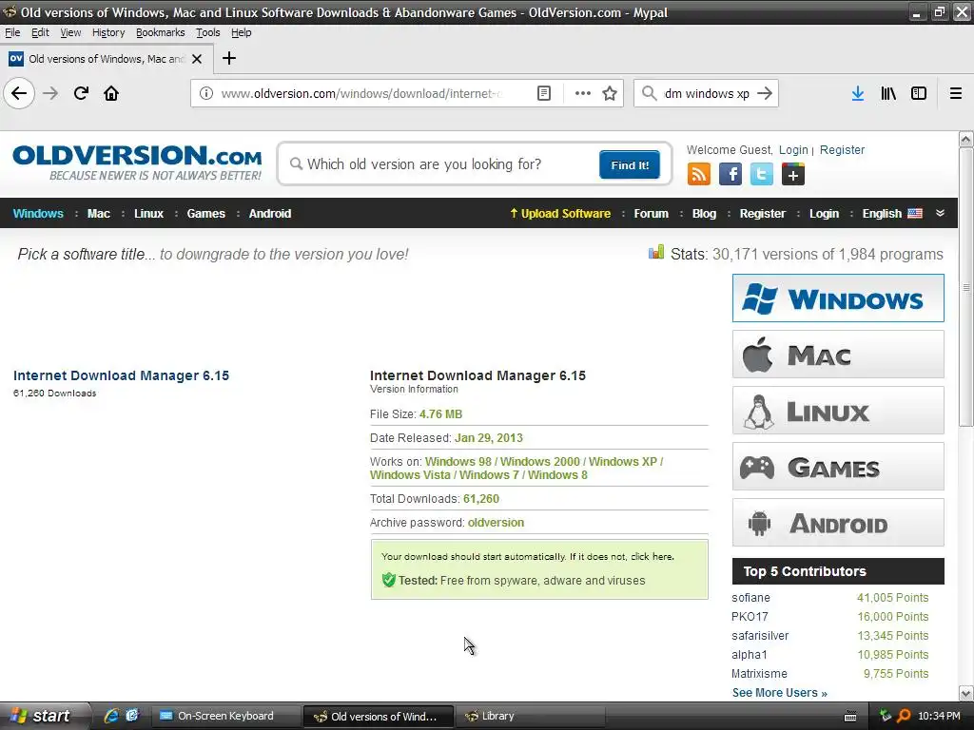Toggle the sidebar view icon
The height and width of the screenshot is (730, 974).
click(919, 94)
